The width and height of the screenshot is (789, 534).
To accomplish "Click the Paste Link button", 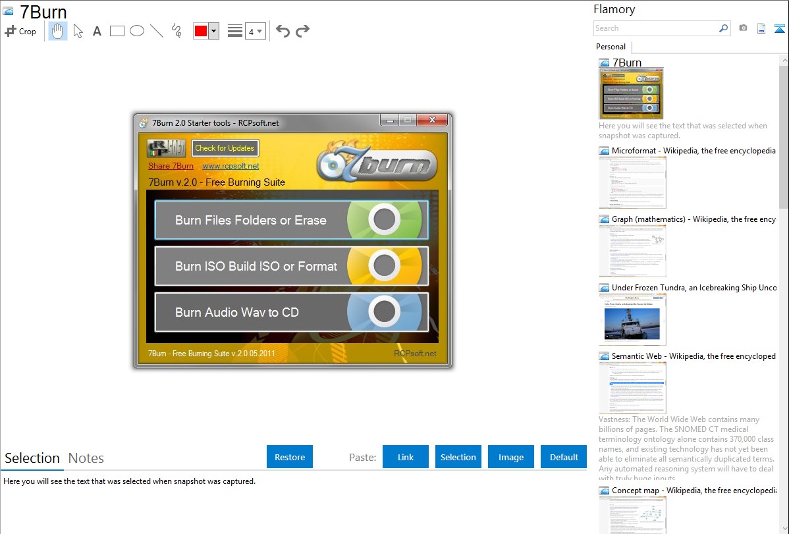I will coord(406,457).
